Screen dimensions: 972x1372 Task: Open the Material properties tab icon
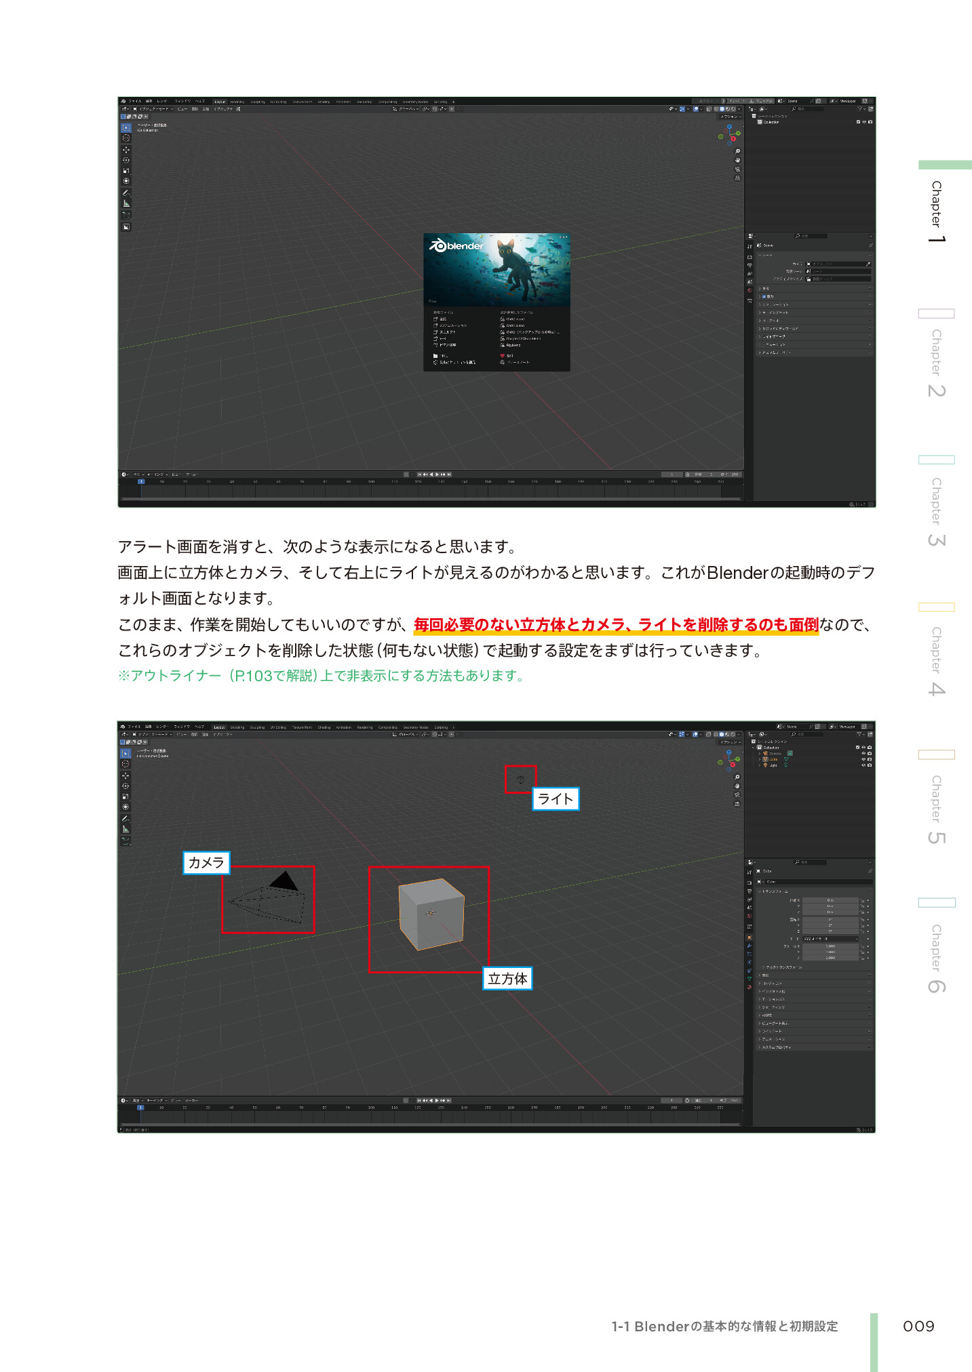(x=750, y=987)
